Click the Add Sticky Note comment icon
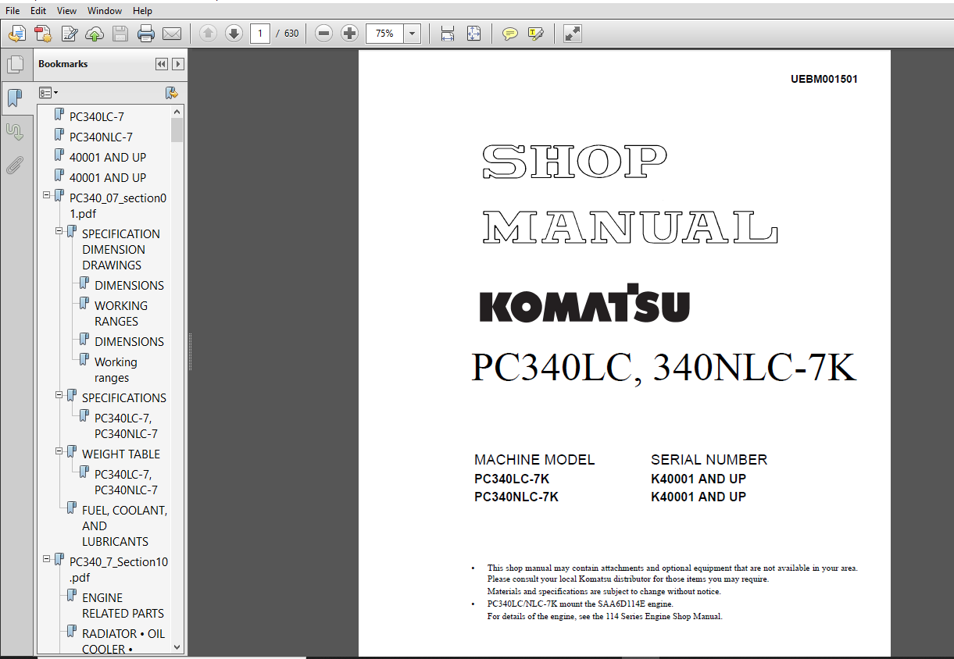The image size is (954, 659). tap(510, 34)
